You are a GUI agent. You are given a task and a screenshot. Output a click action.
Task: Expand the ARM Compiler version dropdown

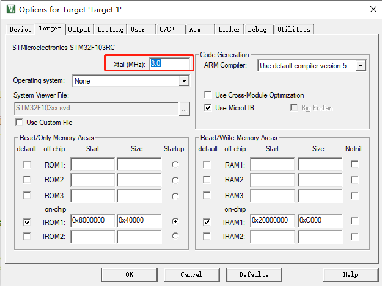(x=361, y=66)
